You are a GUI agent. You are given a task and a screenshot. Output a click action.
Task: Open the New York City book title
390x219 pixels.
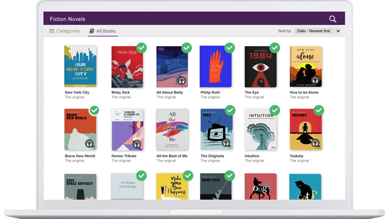click(77, 92)
